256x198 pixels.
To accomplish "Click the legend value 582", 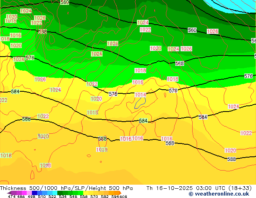I will [105, 196].
